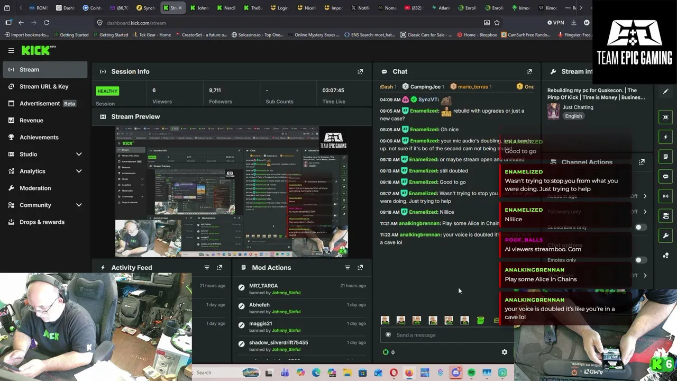This screenshot has width=677, height=381.
Task: Open chat settings gear icon
Action: point(505,352)
